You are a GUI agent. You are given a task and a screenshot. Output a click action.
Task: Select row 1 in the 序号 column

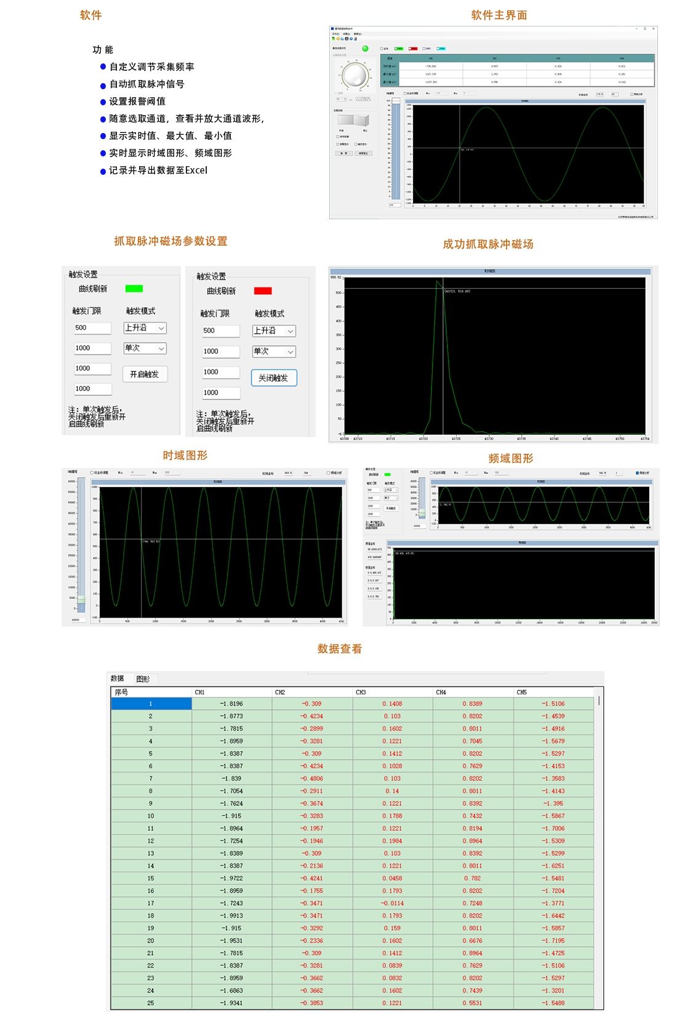151,704
